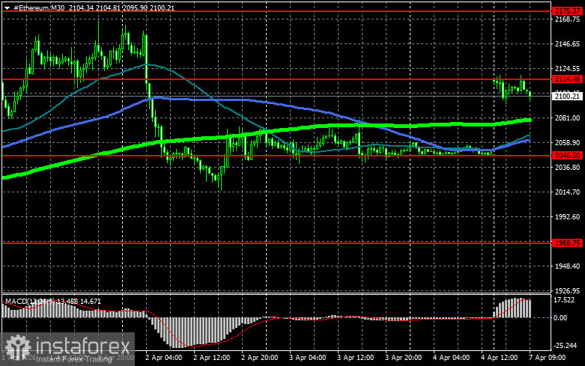Click the 2124.55 price axis value
The width and height of the screenshot is (585, 366).
click(x=568, y=69)
